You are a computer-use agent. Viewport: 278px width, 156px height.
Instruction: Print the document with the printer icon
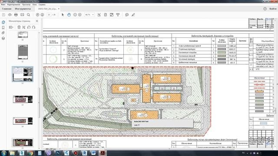point(16,15)
